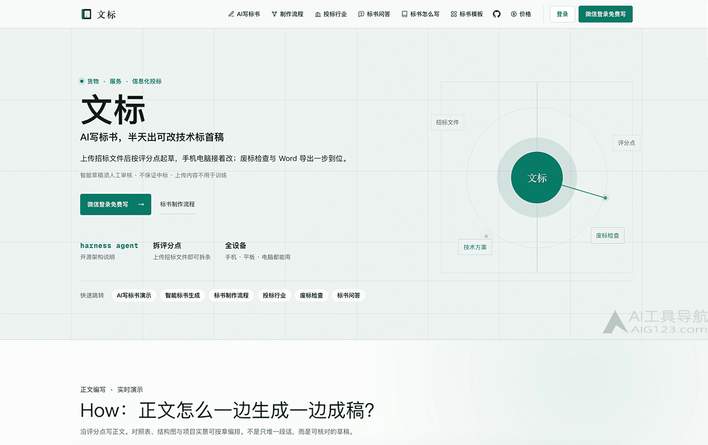Viewport: 708px width, 445px height.
Task: Open 投标行业 nav item
Action: [331, 14]
